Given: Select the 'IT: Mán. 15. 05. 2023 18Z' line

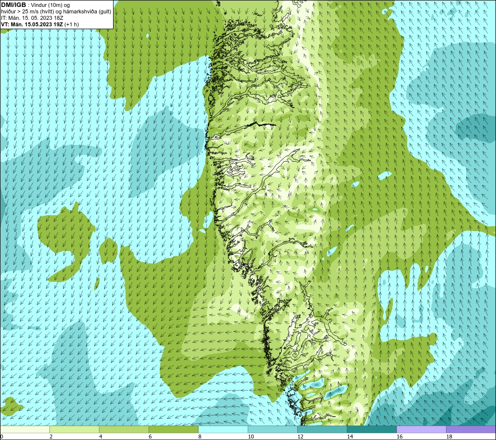Looking at the screenshot, I should pyautogui.click(x=32, y=18).
